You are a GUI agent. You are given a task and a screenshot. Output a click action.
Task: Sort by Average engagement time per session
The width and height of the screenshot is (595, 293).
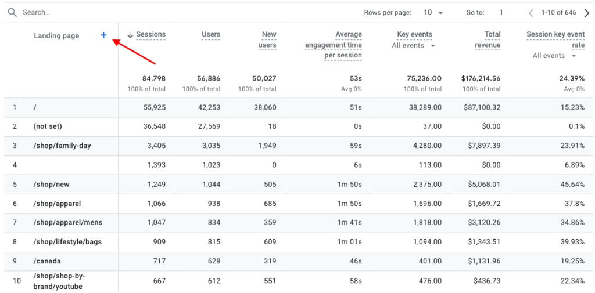[x=334, y=45]
